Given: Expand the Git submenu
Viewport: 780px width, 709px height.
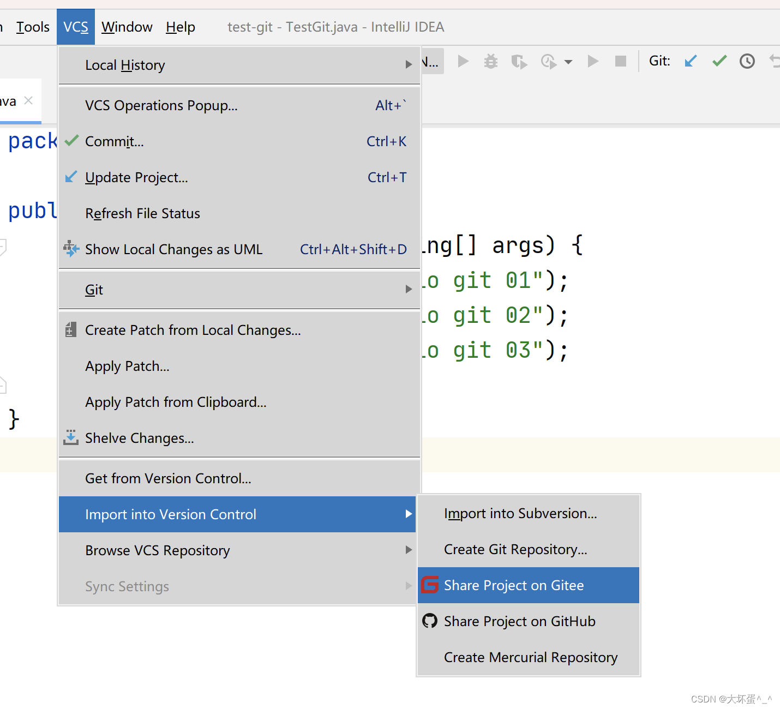Looking at the screenshot, I should pyautogui.click(x=239, y=290).
